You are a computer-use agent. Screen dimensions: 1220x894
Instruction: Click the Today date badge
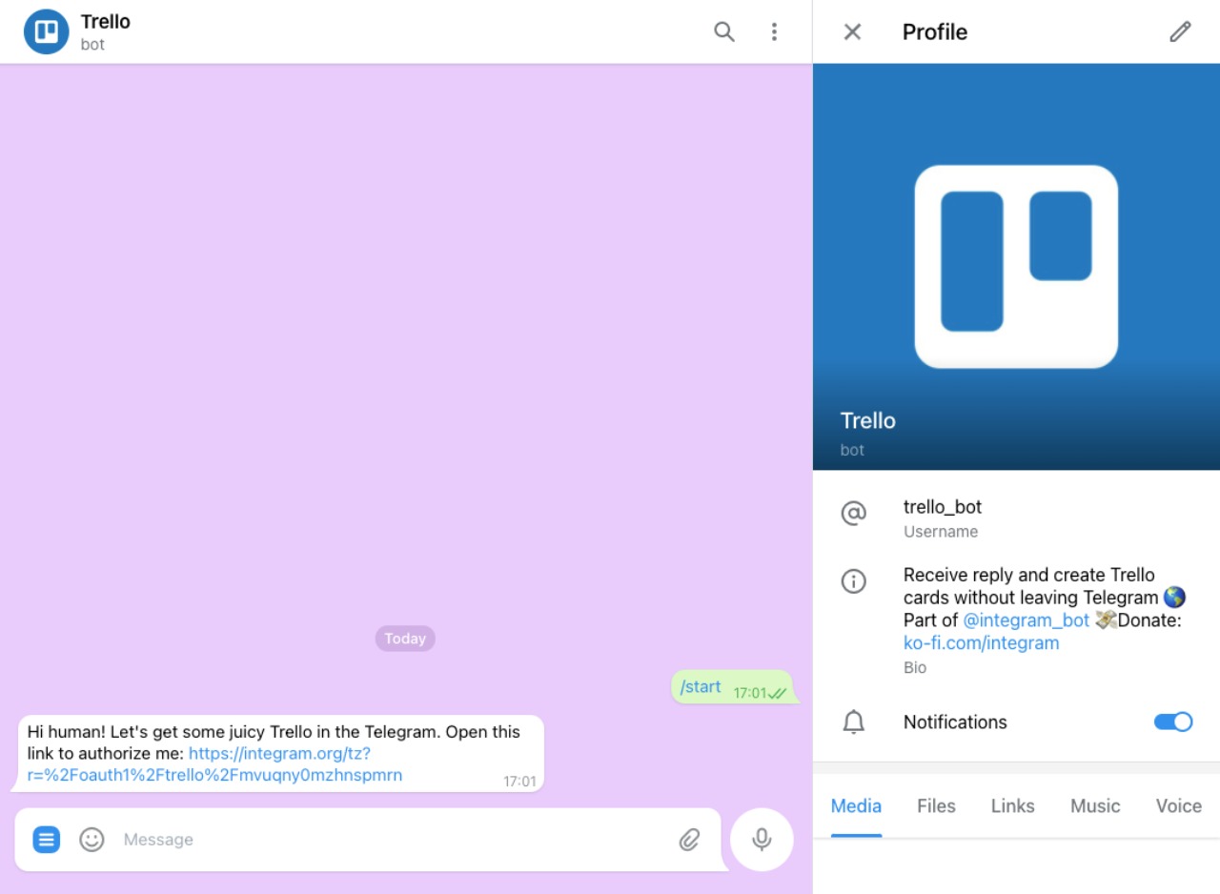tap(405, 639)
